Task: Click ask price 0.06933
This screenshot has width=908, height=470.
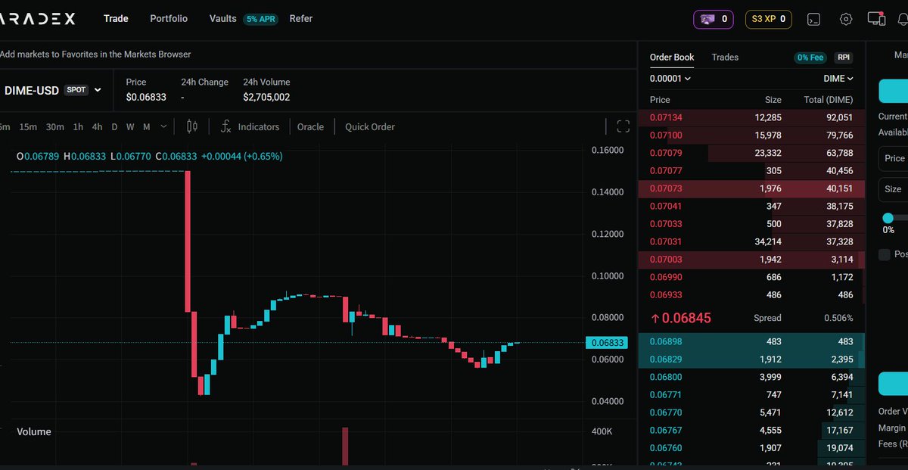Action: (x=665, y=294)
